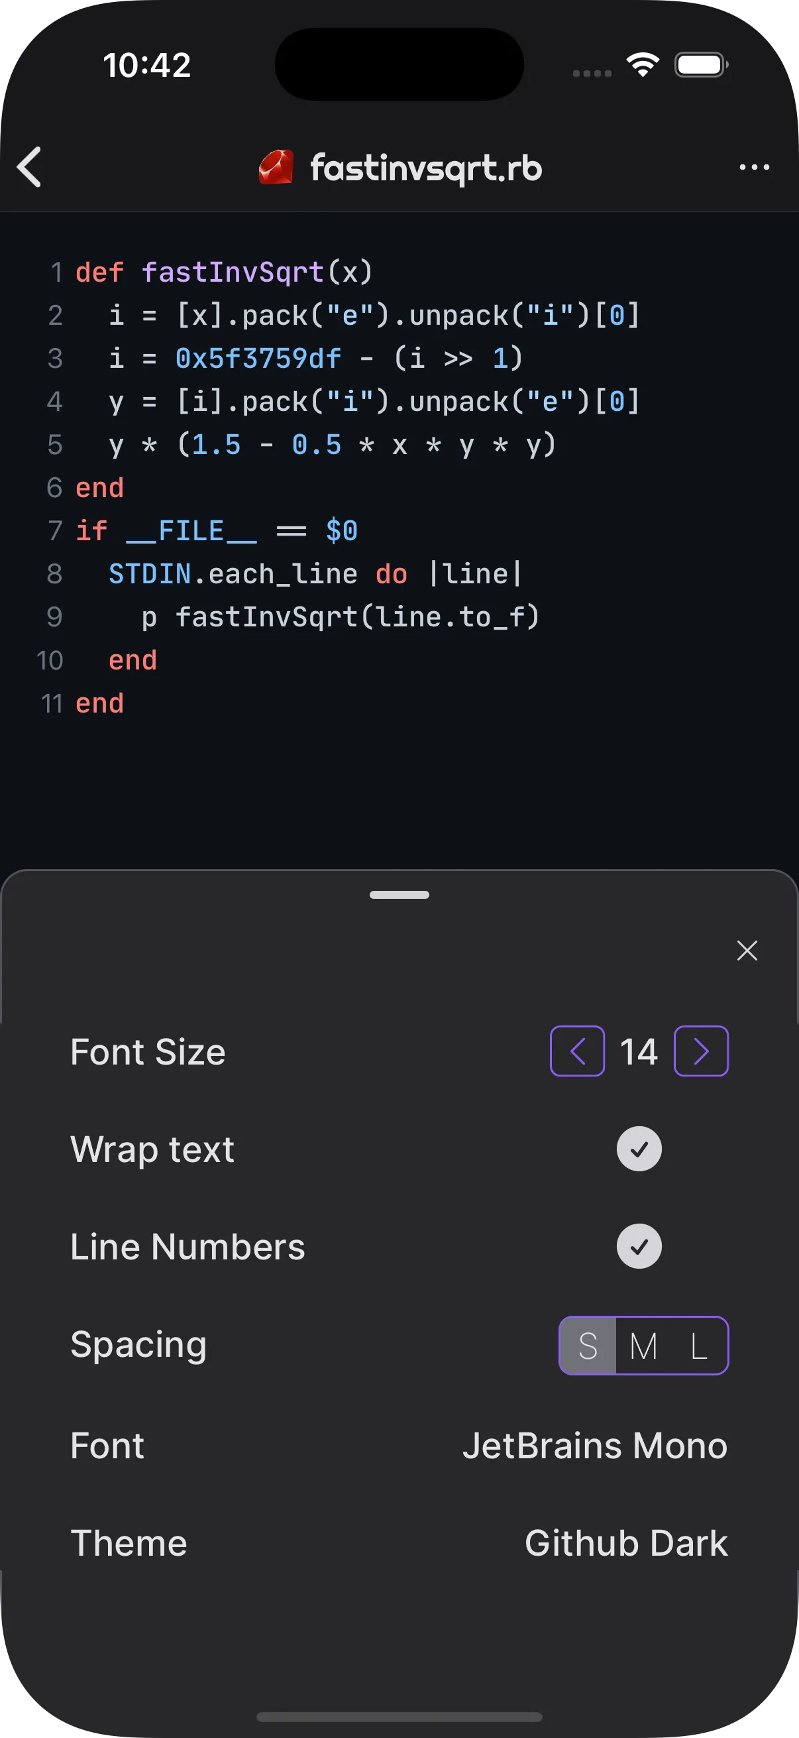Screen dimensions: 799x1738
Task: Tap line 7 if __FILE__ == $0
Action: coord(217,531)
